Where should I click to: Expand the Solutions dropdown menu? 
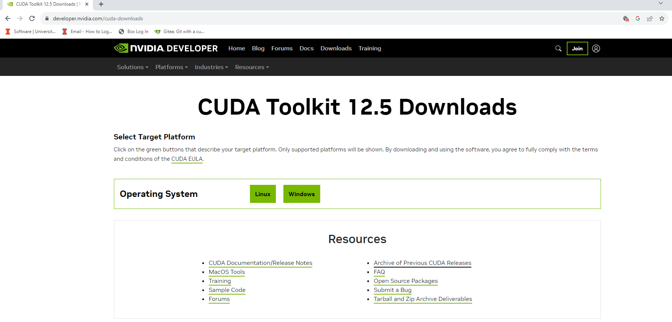[x=132, y=67]
